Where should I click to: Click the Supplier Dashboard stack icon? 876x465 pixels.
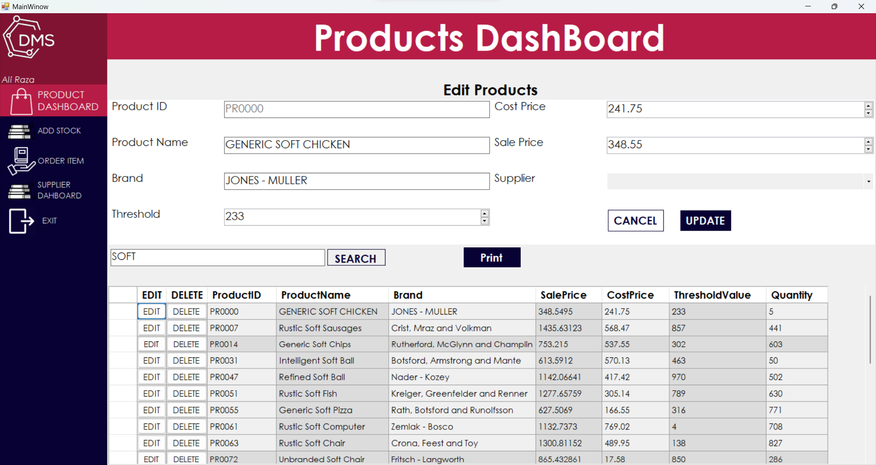click(19, 191)
